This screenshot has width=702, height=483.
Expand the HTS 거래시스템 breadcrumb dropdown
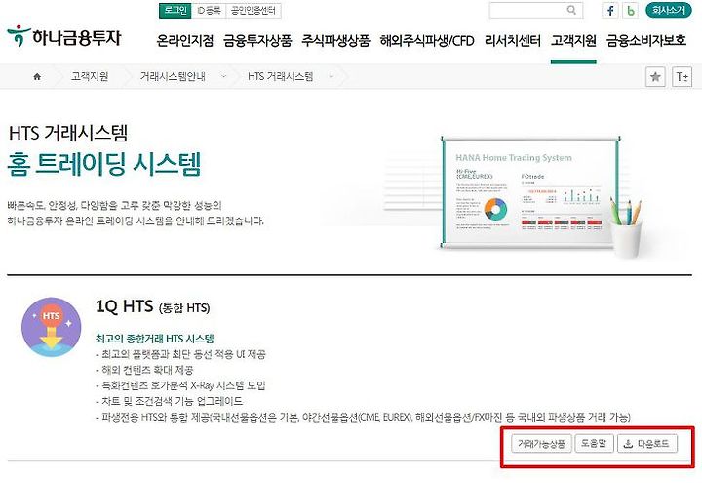point(331,77)
